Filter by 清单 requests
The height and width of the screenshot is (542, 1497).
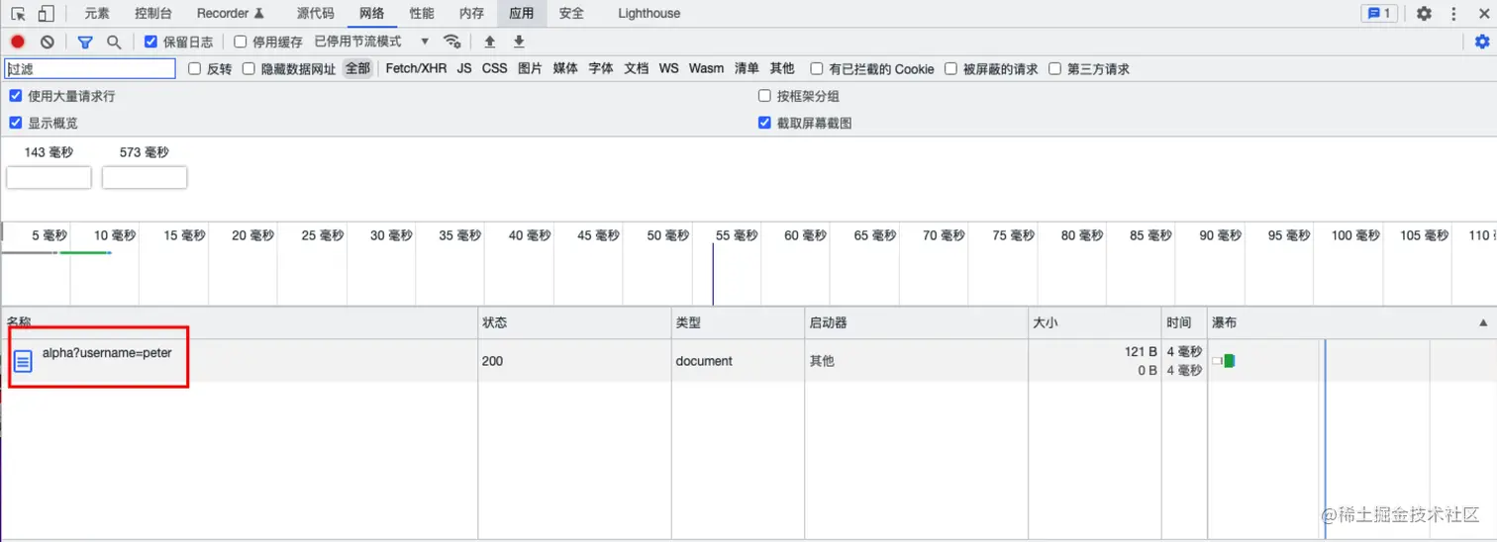(747, 68)
